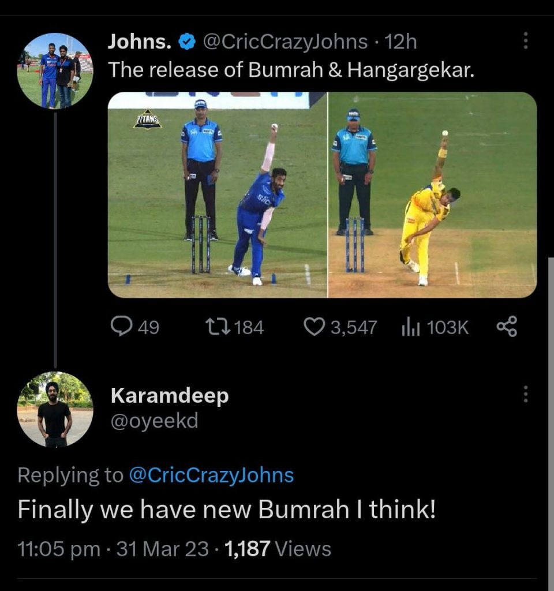Screen dimensions: 554x591
Task: Click the reply comment icon with 49
Action: tap(122, 327)
